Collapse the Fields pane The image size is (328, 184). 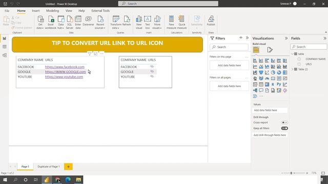tap(324, 38)
